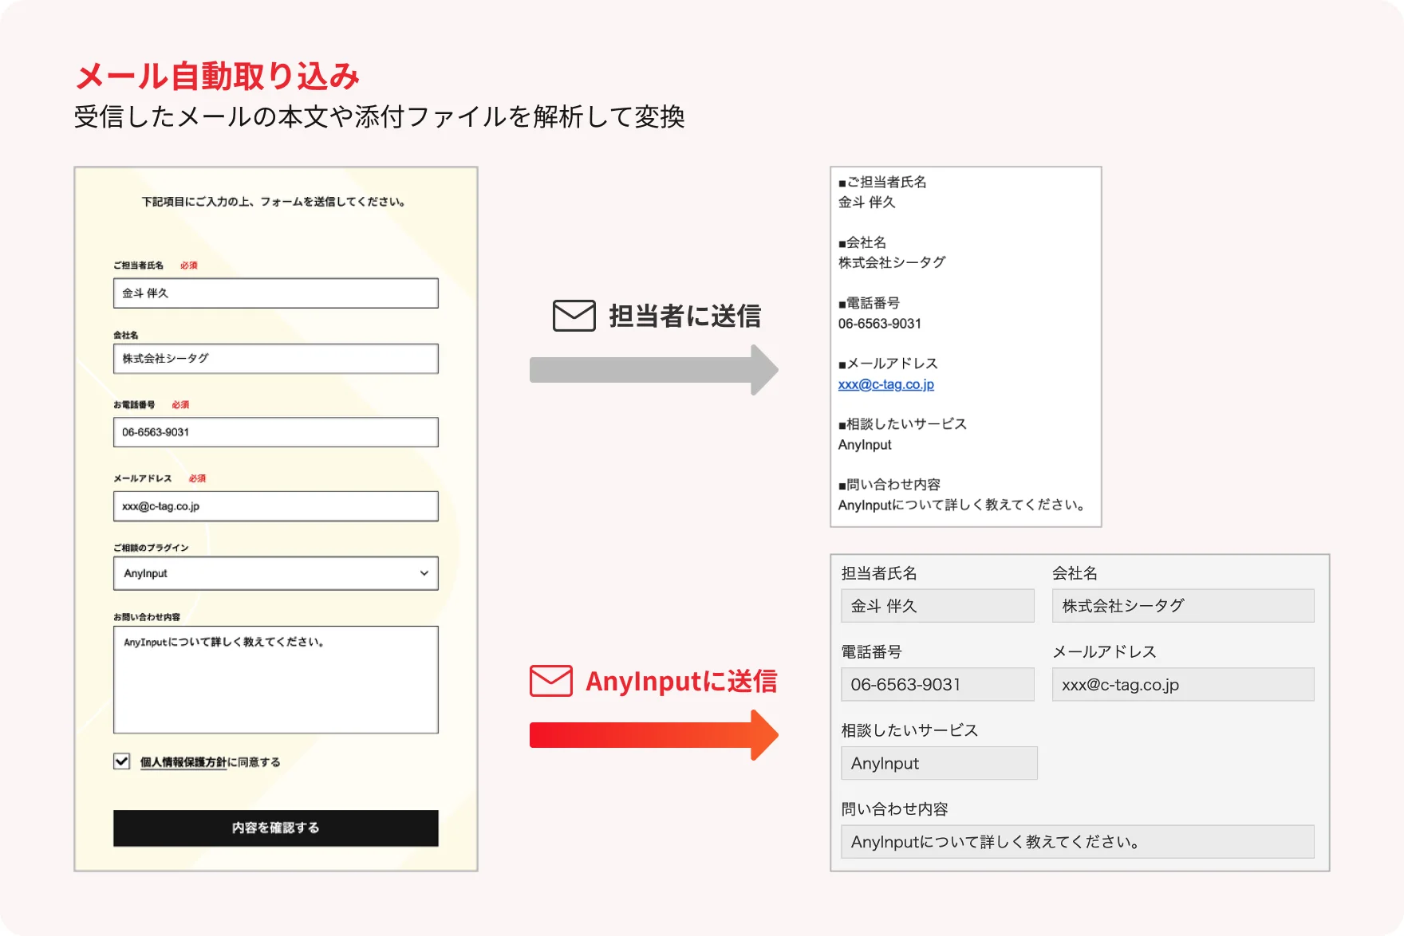The width and height of the screenshot is (1404, 936).
Task: Click 下記項目にご入力の上 instruction text
Action: click(274, 202)
